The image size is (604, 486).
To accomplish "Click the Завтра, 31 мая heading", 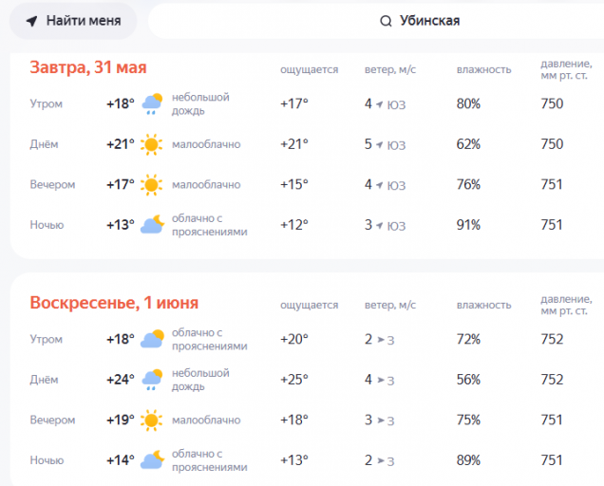I will click(88, 67).
